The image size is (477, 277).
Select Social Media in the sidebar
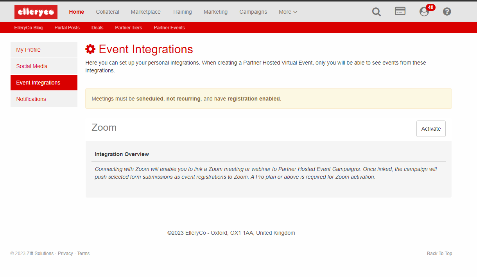coord(44,66)
